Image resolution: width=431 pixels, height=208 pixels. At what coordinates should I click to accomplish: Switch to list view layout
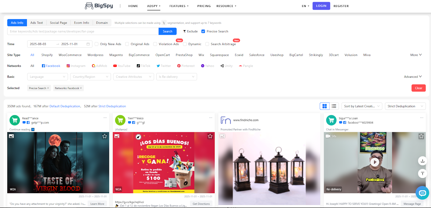334,106
